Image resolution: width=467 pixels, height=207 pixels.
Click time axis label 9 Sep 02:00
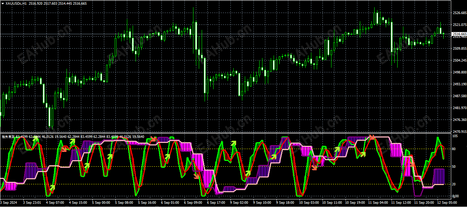click(x=239, y=203)
